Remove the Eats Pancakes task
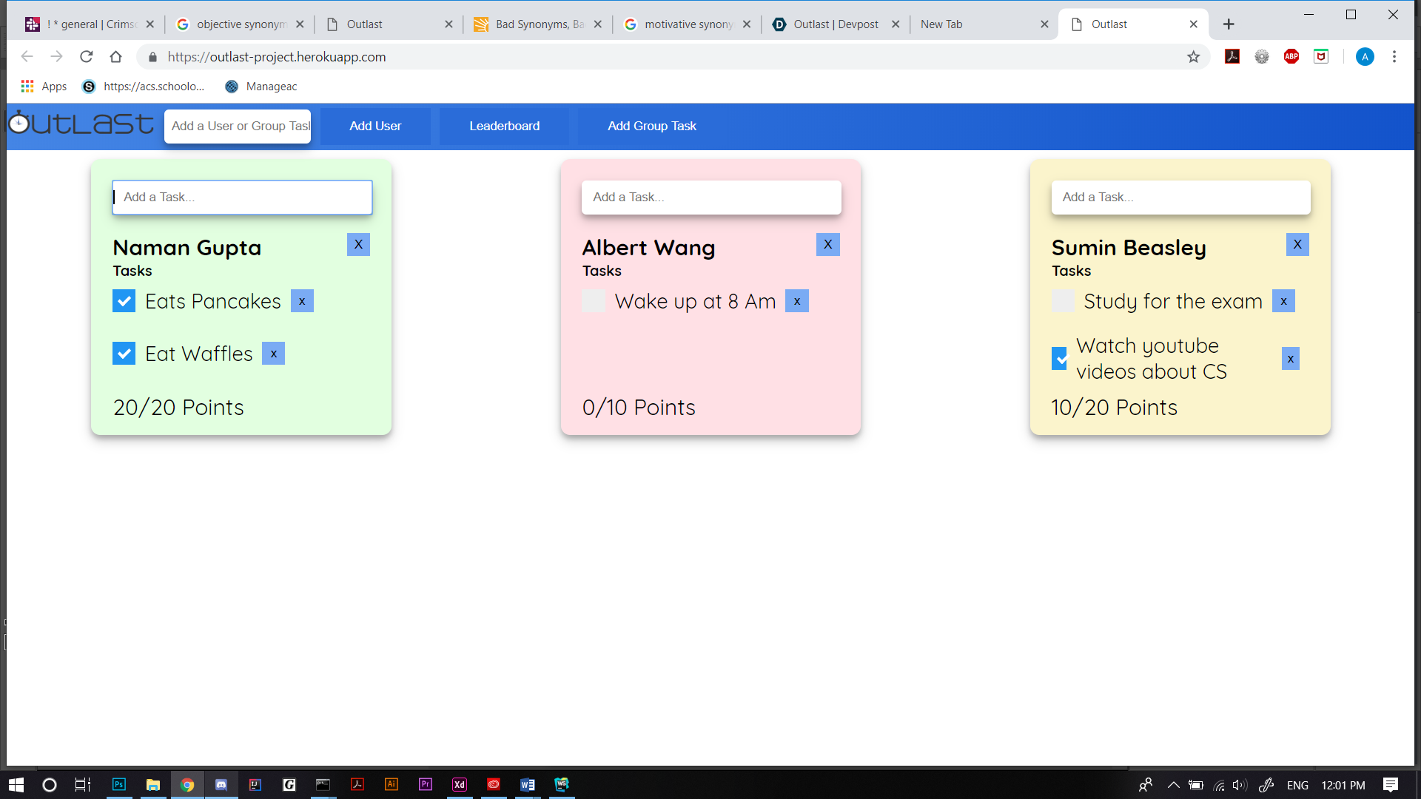This screenshot has height=799, width=1421. point(302,301)
